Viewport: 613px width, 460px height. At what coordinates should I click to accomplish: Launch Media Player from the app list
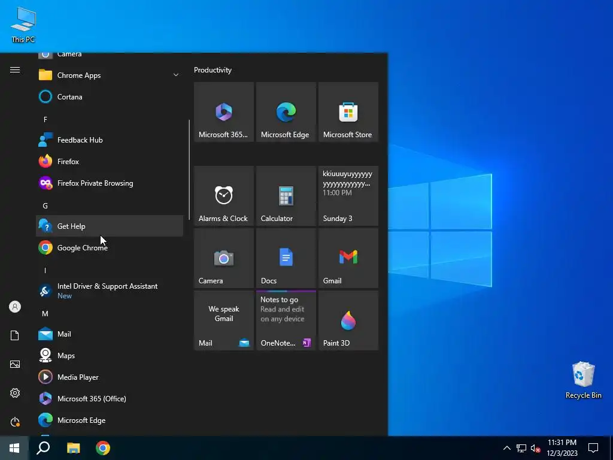(x=110, y=377)
